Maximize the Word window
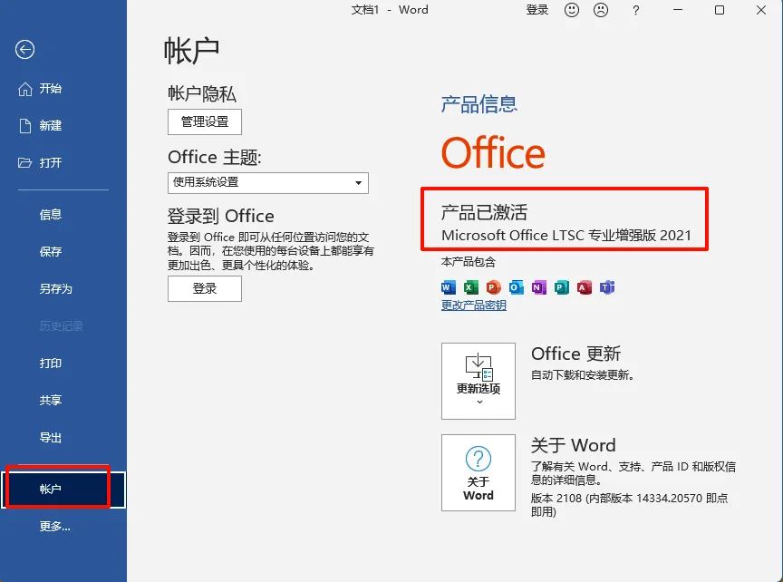This screenshot has width=783, height=582. coord(720,10)
